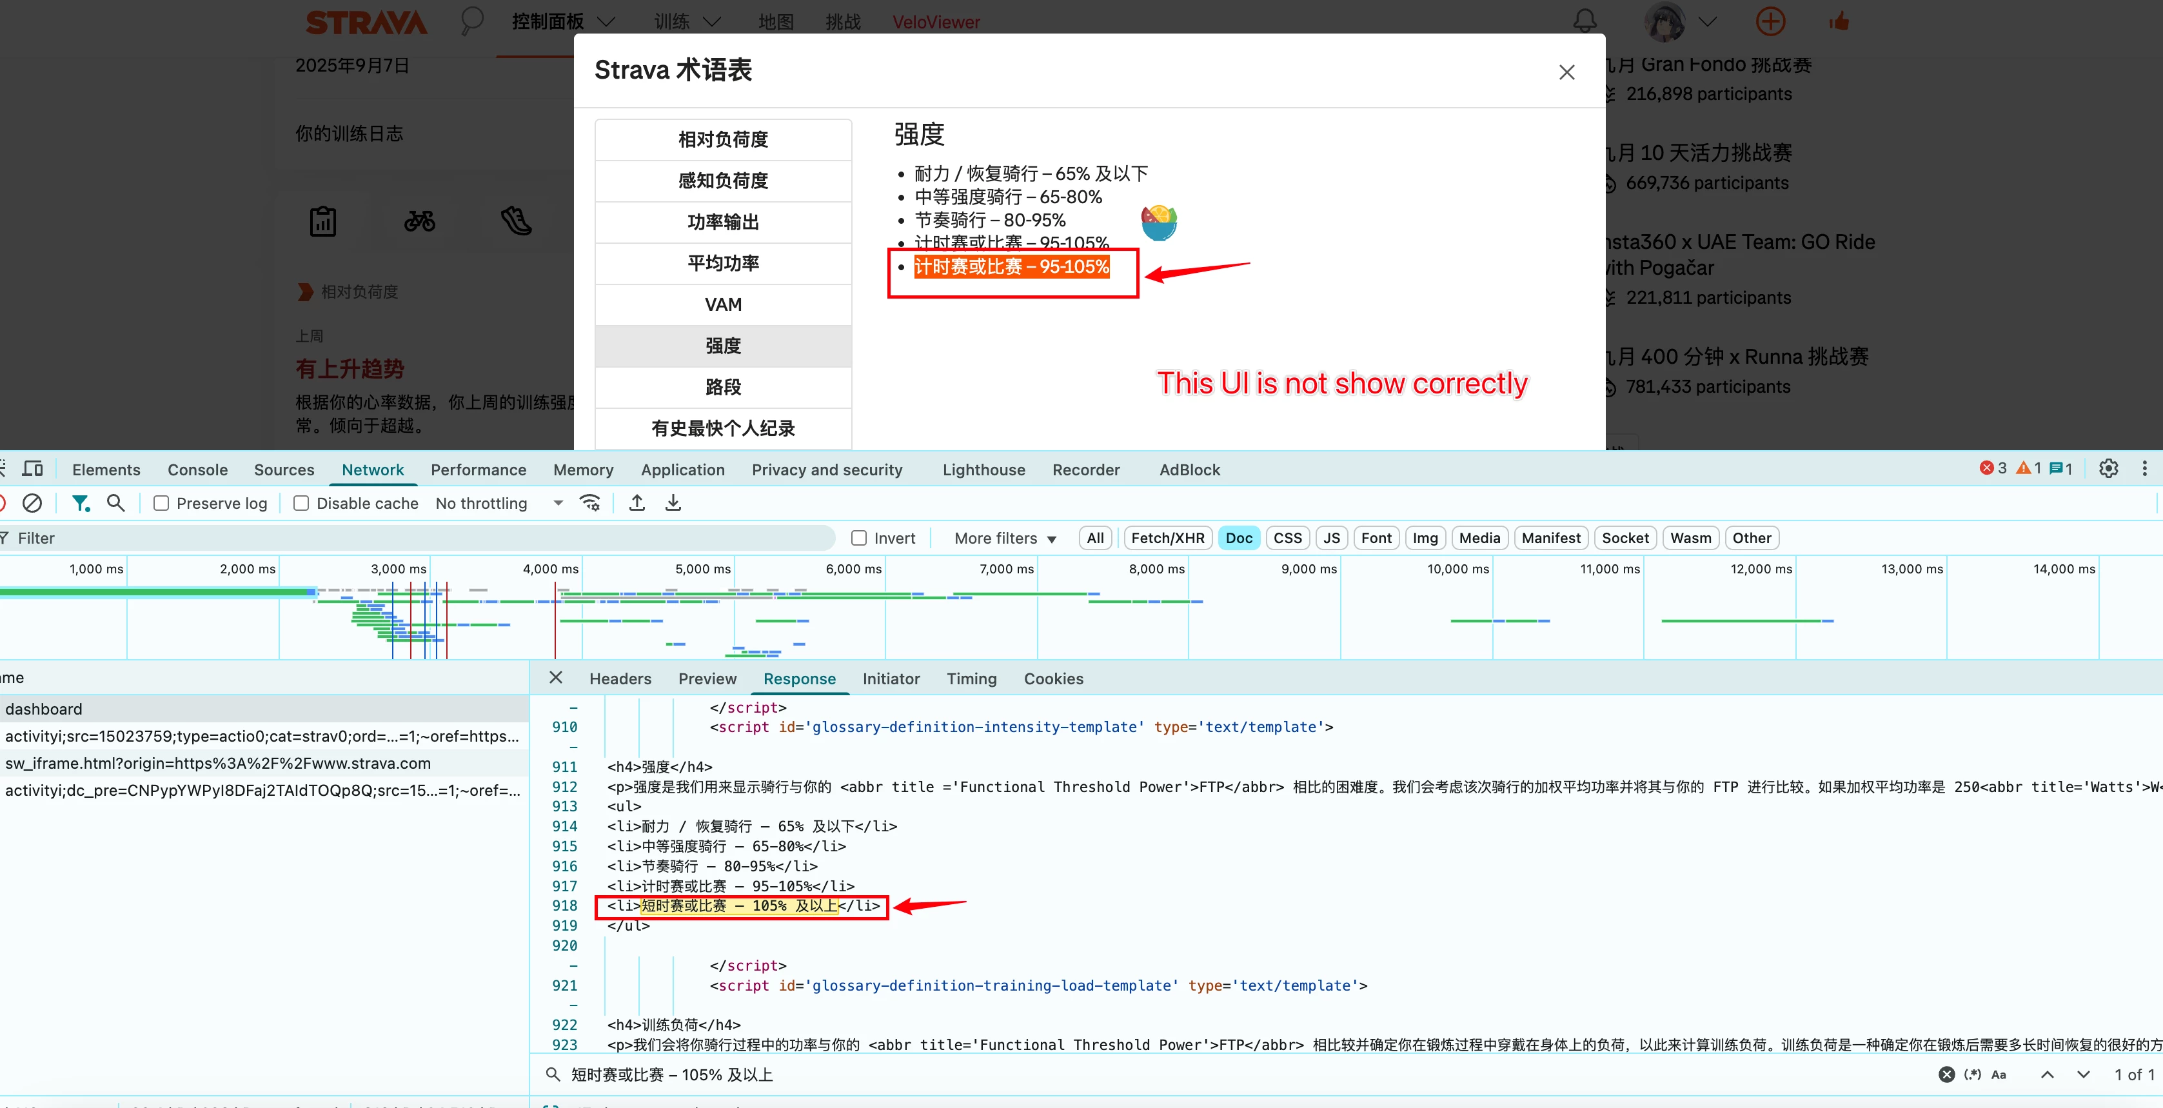
Task: Switch to the Elements tab
Action: pos(106,470)
